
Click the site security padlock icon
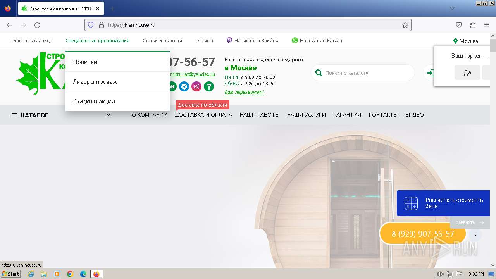(102, 25)
